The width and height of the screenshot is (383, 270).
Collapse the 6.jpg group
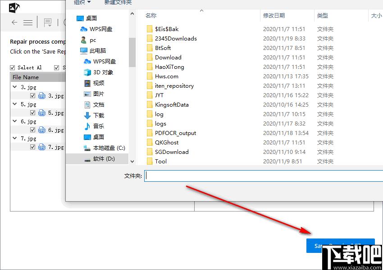coord(15,121)
